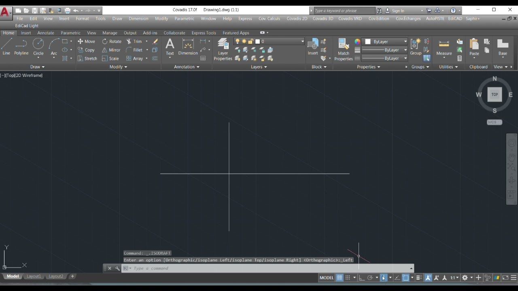Screen dimensions: 518x291
Task: Select the Arc tool
Action: pos(54,47)
